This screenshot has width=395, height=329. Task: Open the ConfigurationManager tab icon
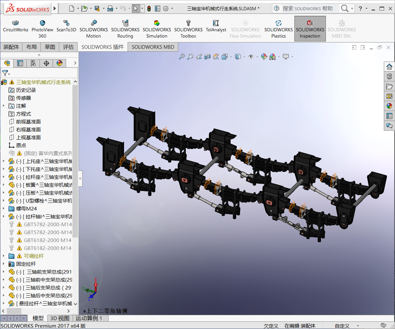coord(33,63)
